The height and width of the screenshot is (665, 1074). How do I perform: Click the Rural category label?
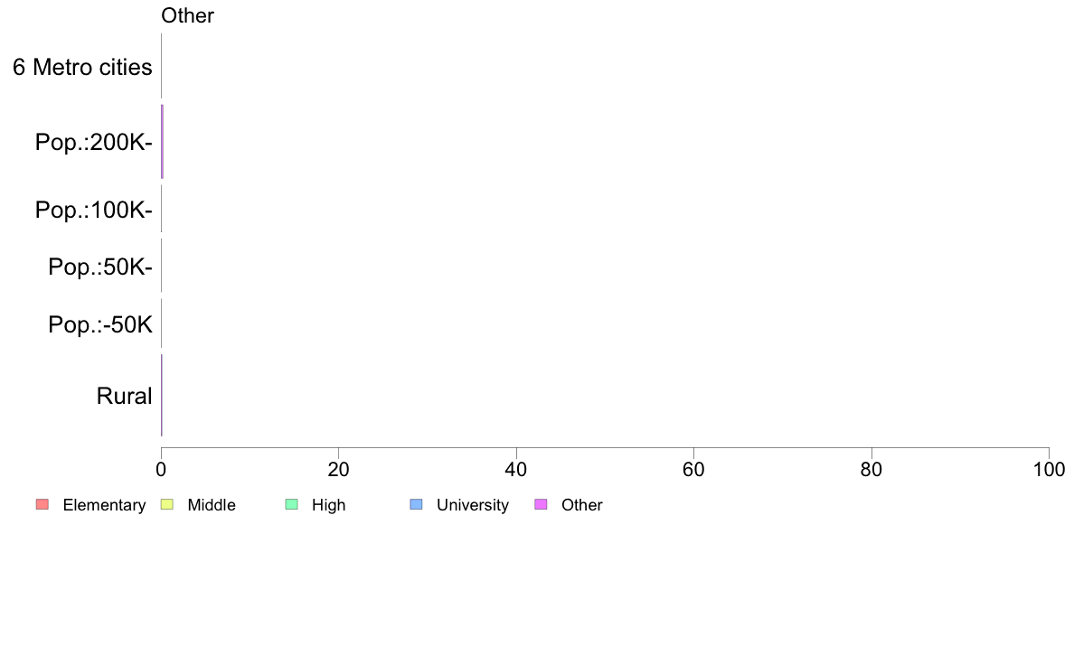click(124, 396)
